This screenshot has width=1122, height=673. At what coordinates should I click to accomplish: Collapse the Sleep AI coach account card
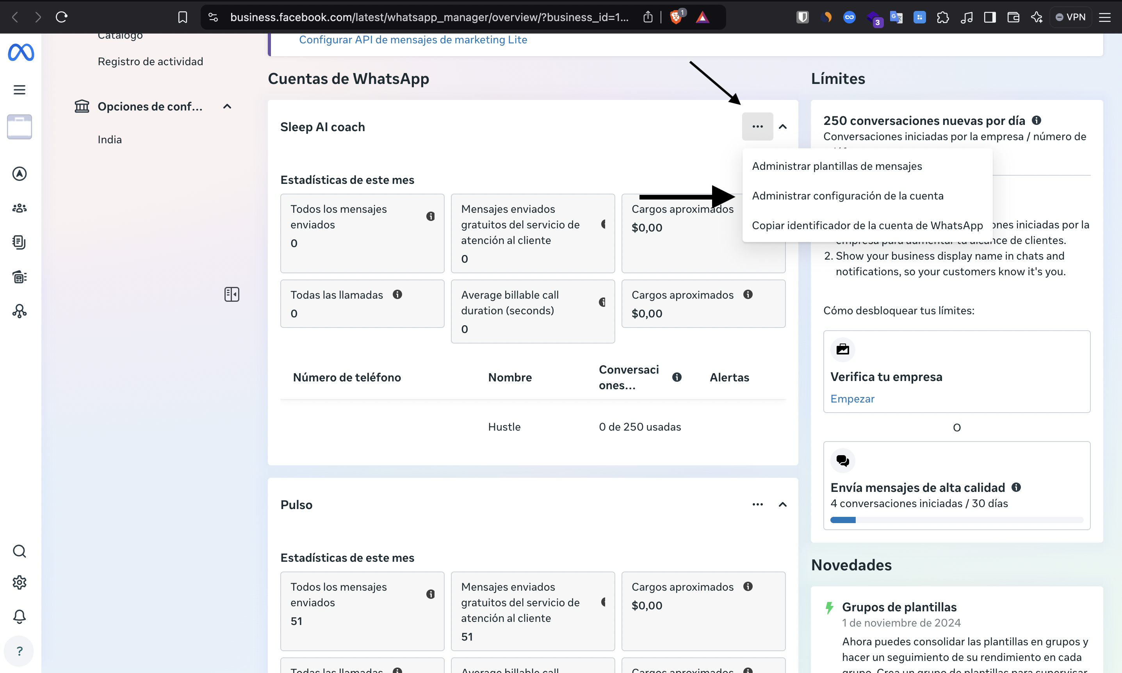(x=782, y=126)
